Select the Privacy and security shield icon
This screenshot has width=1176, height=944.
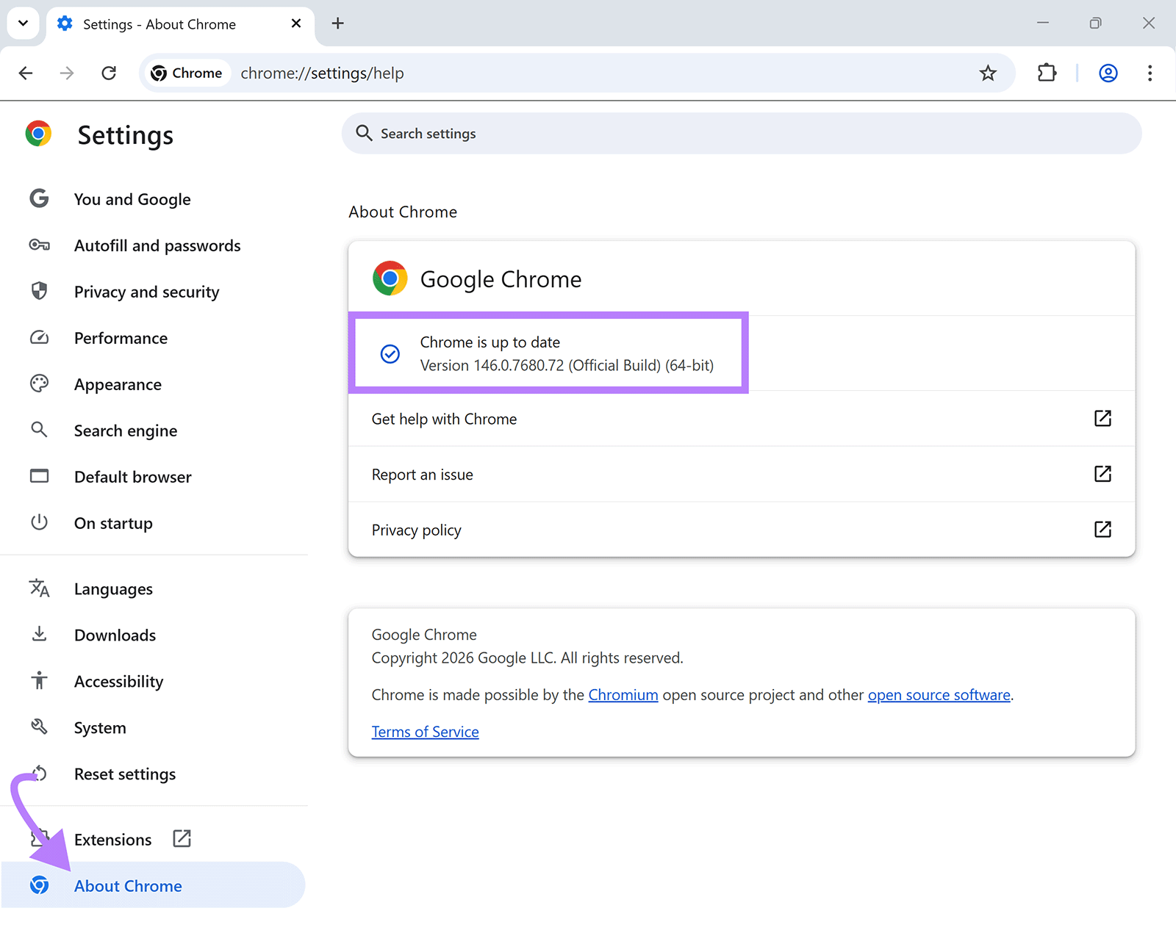pyautogui.click(x=39, y=291)
